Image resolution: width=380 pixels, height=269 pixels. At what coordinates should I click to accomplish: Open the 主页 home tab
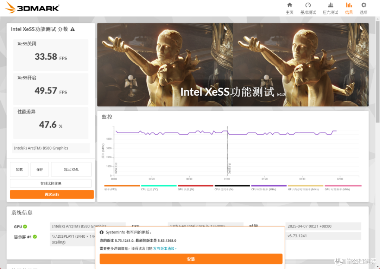pos(289,8)
